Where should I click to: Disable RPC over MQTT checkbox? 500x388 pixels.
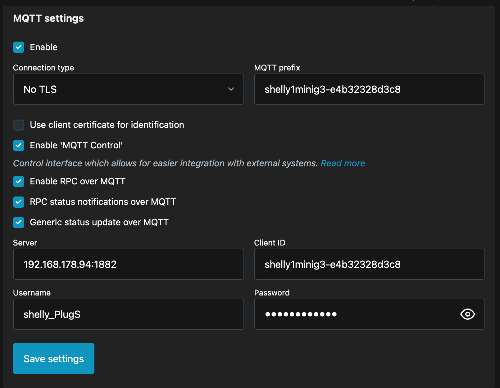[x=19, y=182]
